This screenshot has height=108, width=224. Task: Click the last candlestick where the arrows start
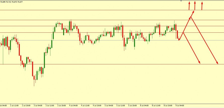(x=179, y=39)
